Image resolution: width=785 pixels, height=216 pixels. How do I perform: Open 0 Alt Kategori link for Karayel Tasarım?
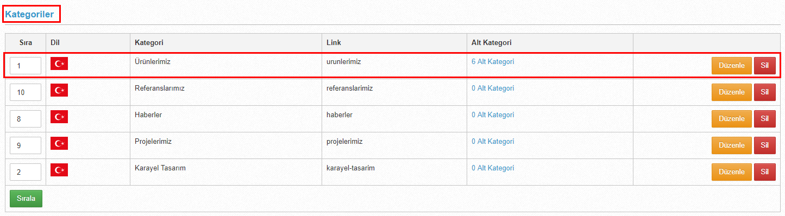click(493, 168)
